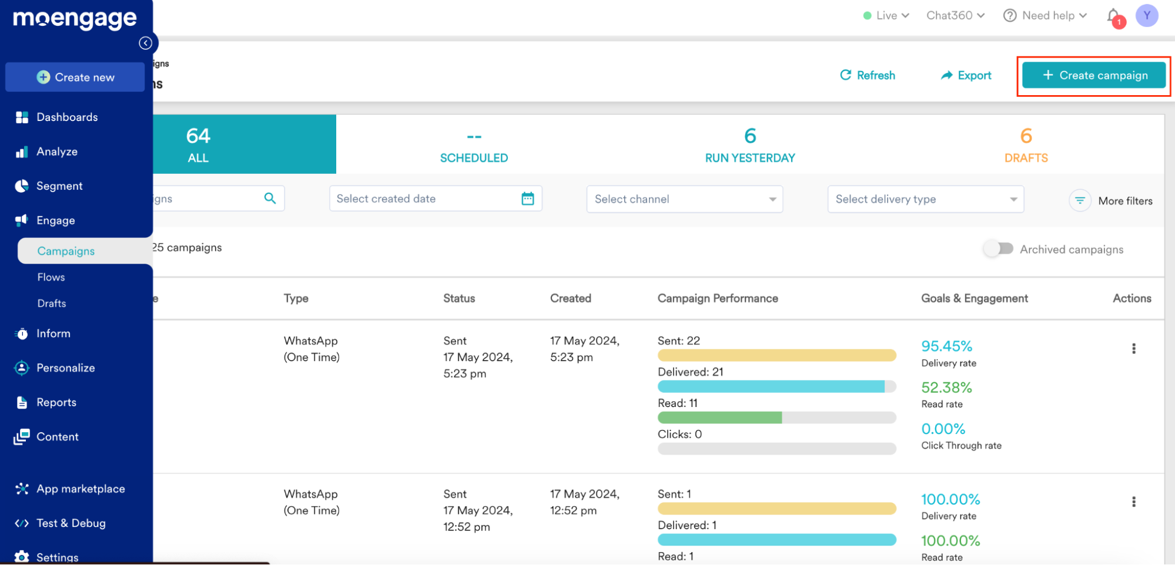The width and height of the screenshot is (1175, 565).
Task: Click the Personalize user icon
Action: coord(22,368)
